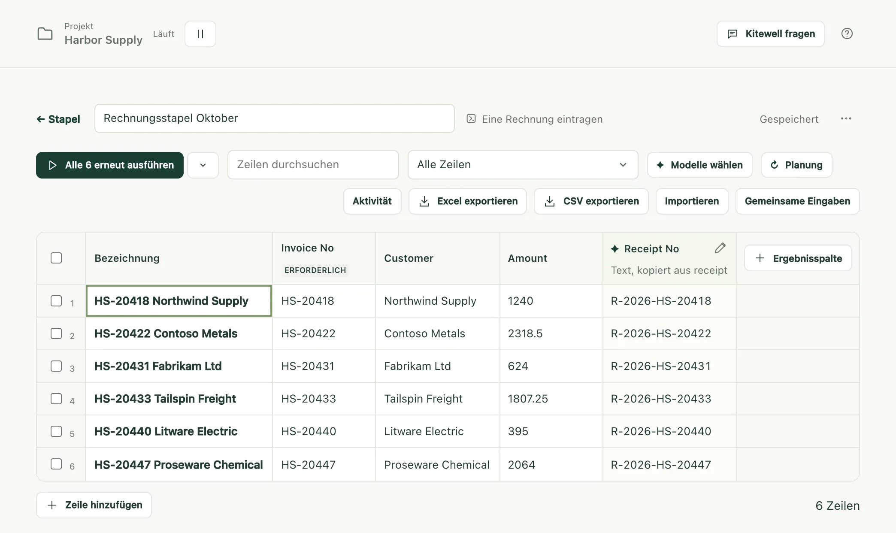Go back to Stapel
The width and height of the screenshot is (896, 533).
[58, 119]
